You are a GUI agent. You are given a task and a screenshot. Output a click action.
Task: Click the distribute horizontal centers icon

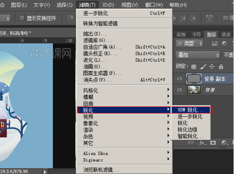(182, 18)
